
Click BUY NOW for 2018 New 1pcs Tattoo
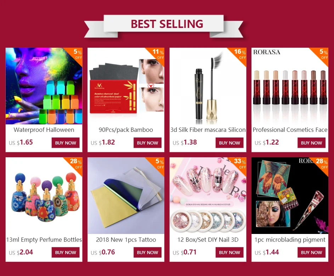(147, 252)
